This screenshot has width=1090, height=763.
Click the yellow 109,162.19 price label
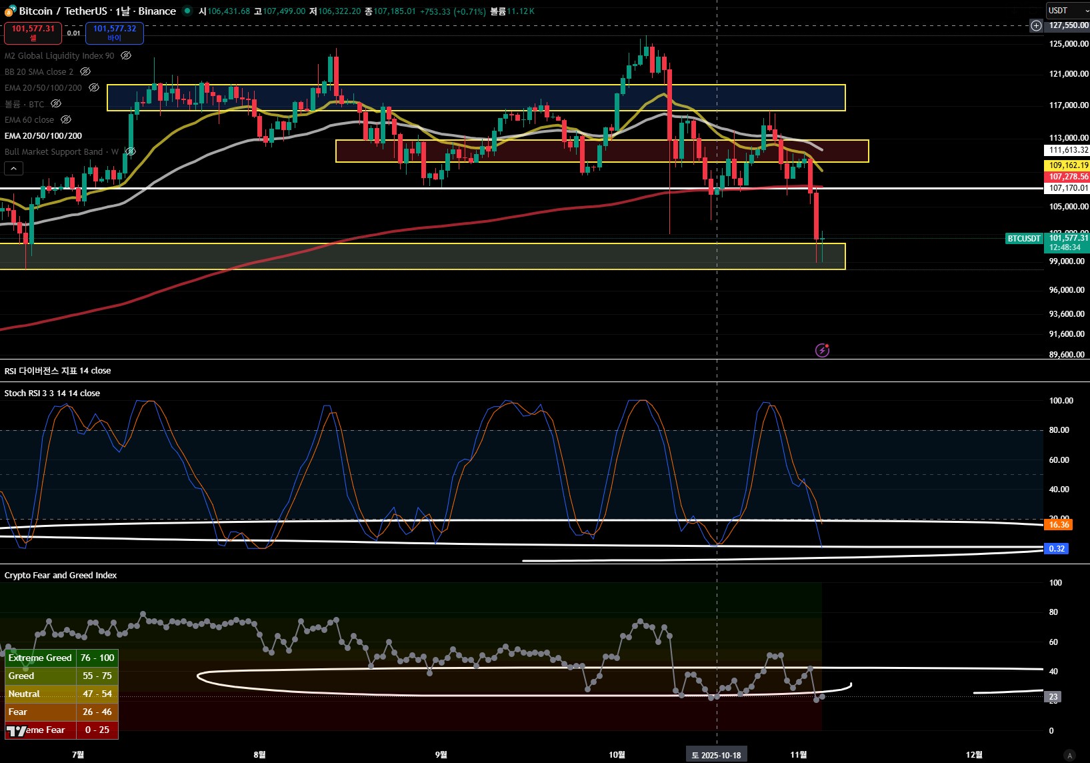(x=1067, y=165)
